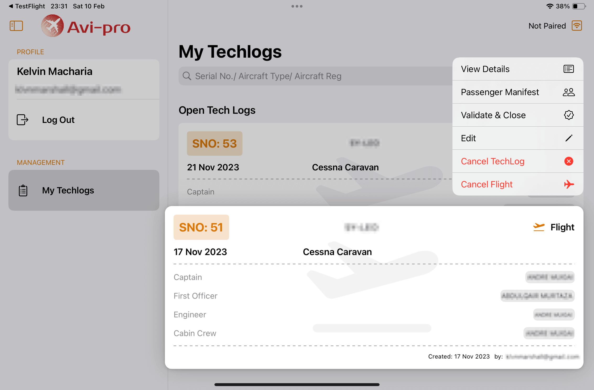Click the Log Out button
Screen dimensions: 594x390
point(58,120)
